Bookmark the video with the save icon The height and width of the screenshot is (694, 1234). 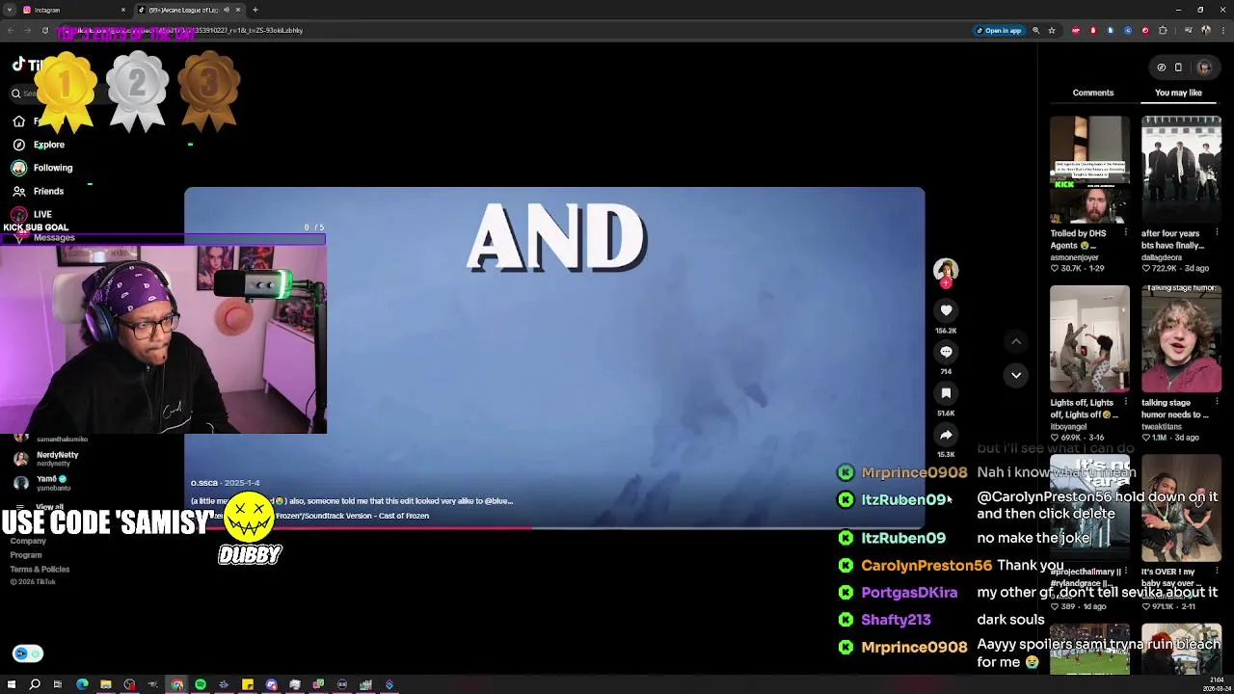pyautogui.click(x=946, y=393)
